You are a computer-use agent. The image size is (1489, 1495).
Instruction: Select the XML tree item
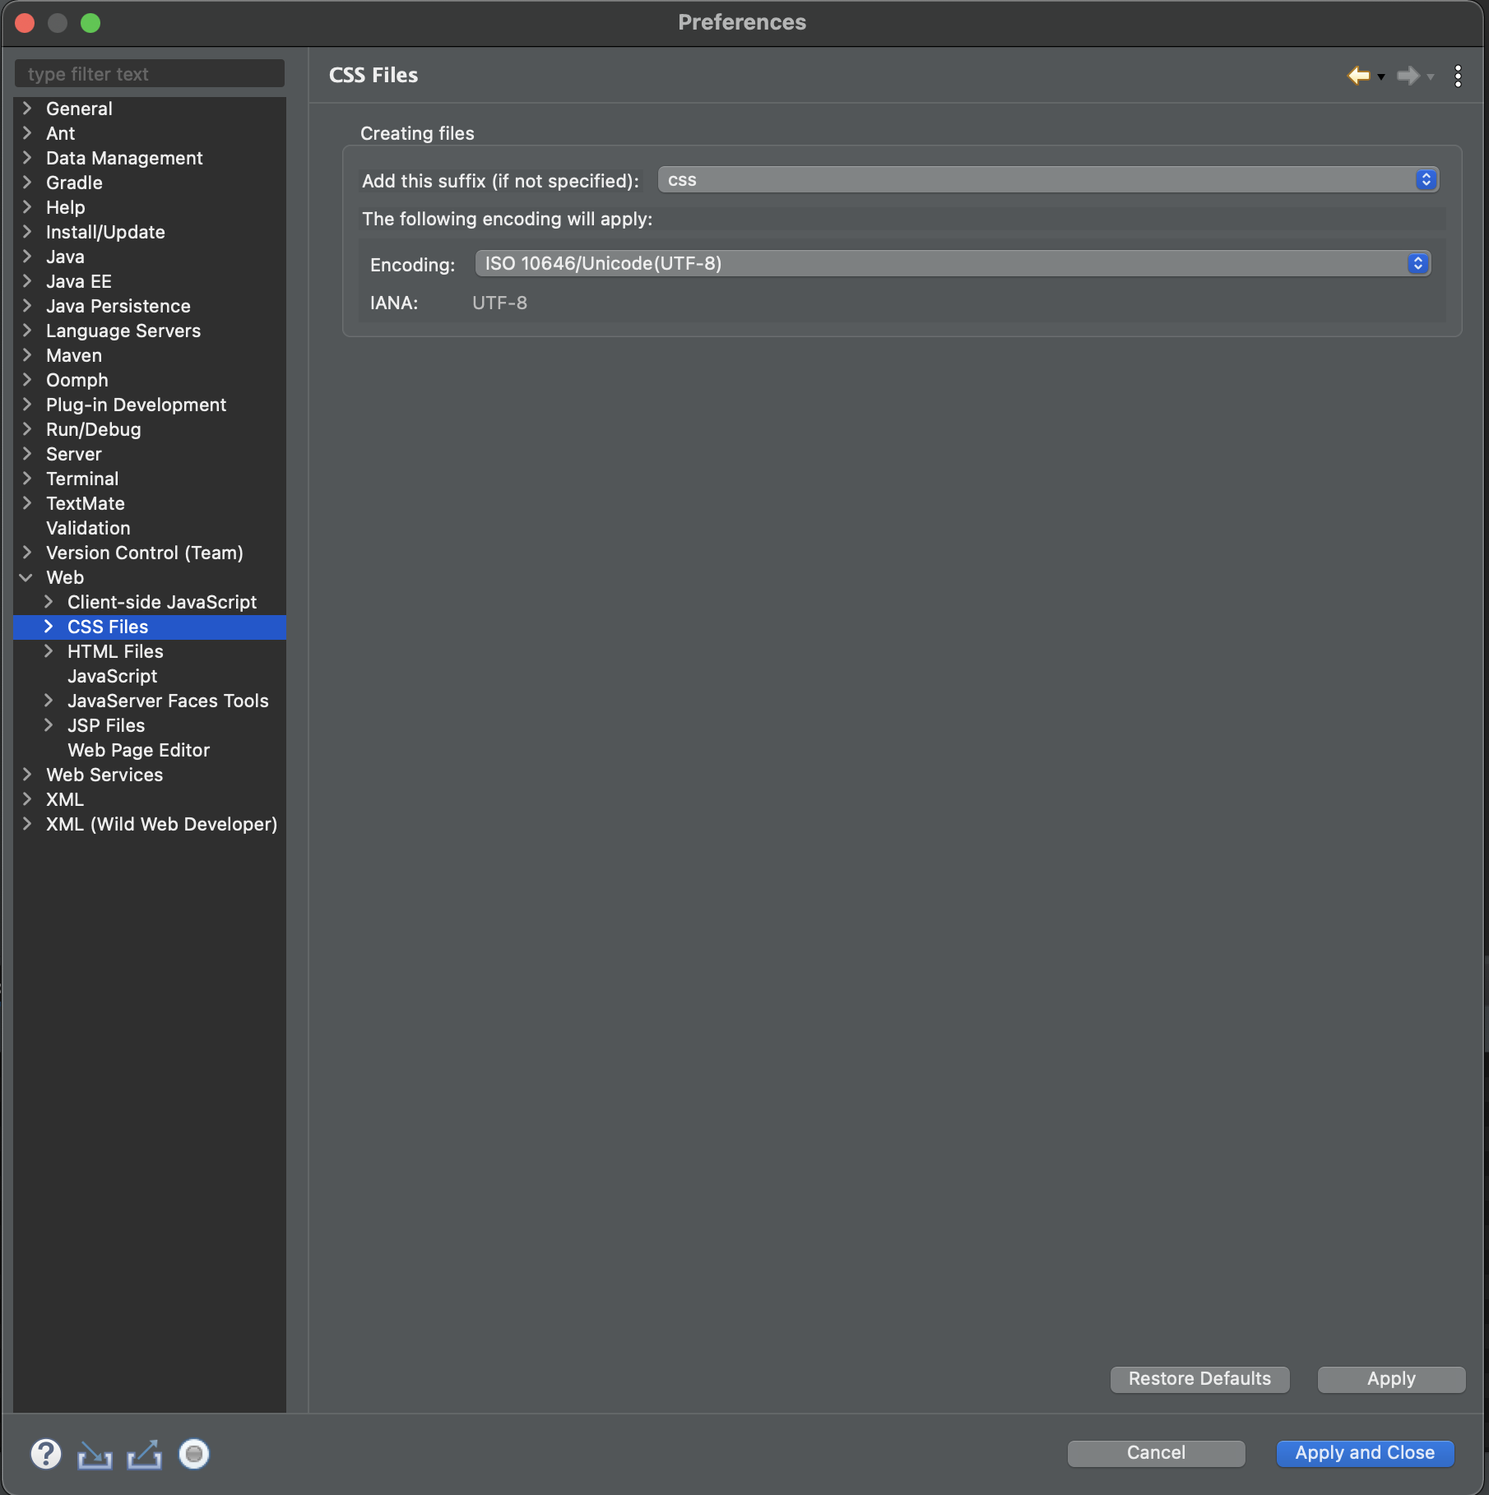(x=65, y=799)
